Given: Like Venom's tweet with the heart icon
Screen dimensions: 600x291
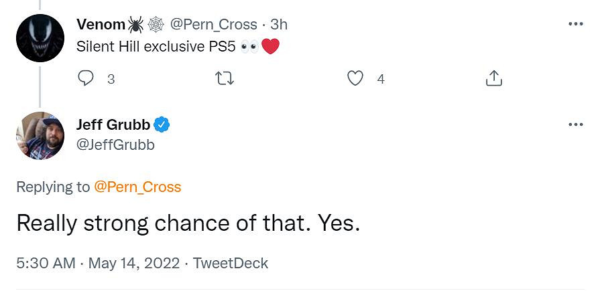Looking at the screenshot, I should [x=355, y=79].
